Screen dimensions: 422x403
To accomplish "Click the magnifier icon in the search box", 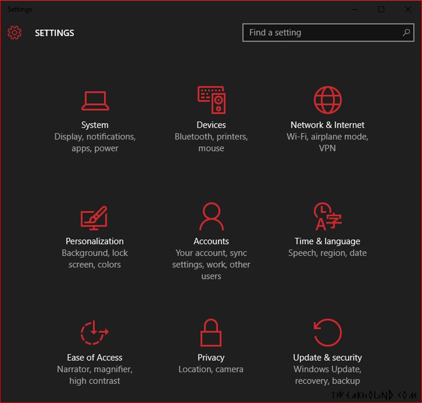I will point(406,32).
